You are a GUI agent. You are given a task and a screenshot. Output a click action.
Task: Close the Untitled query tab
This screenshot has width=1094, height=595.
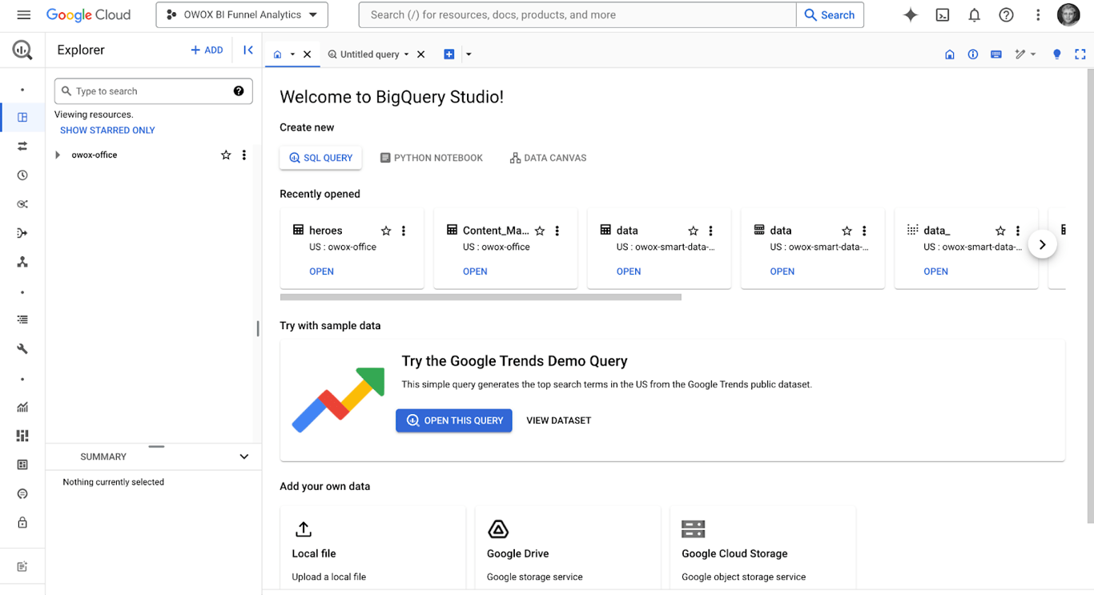pos(421,54)
